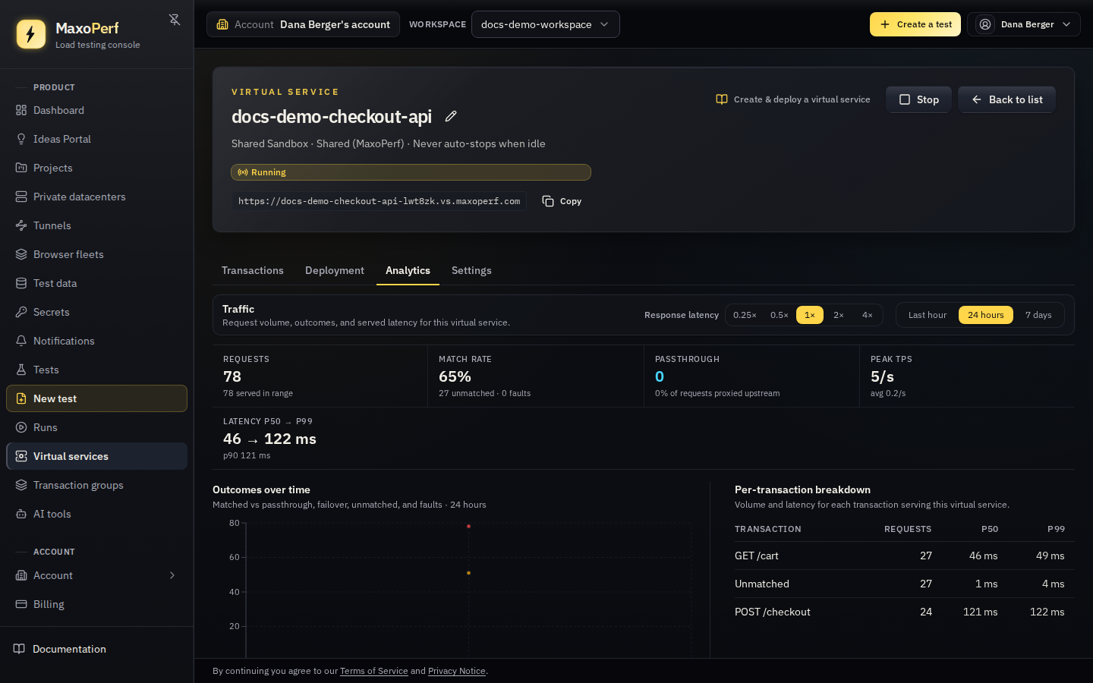Image resolution: width=1093 pixels, height=683 pixels.
Task: Click the Secrets key icon
Action: (x=21, y=312)
